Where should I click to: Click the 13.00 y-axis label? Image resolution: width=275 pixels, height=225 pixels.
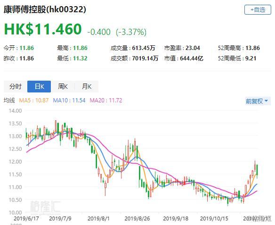coord(15,136)
